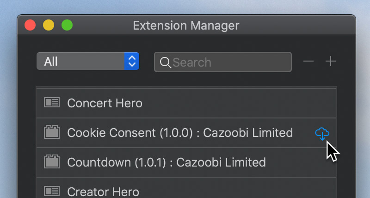Add an extension with the plus button
This screenshot has width=370, height=198.
point(331,62)
